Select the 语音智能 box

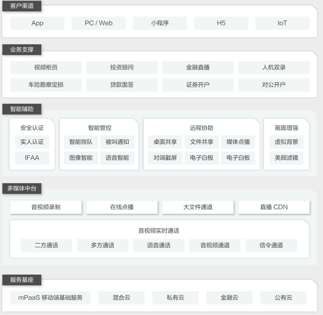tap(117, 158)
